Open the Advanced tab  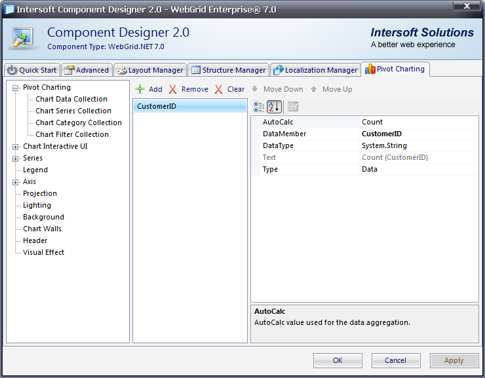(x=87, y=70)
